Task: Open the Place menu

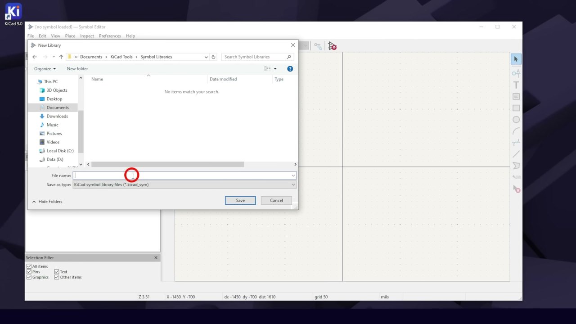Action: 70,36
